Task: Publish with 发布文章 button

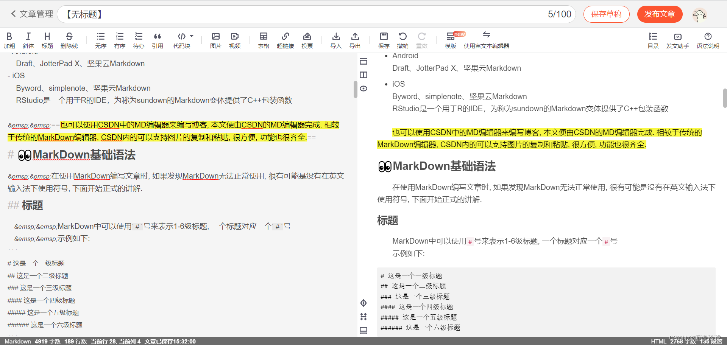Action: (x=660, y=14)
